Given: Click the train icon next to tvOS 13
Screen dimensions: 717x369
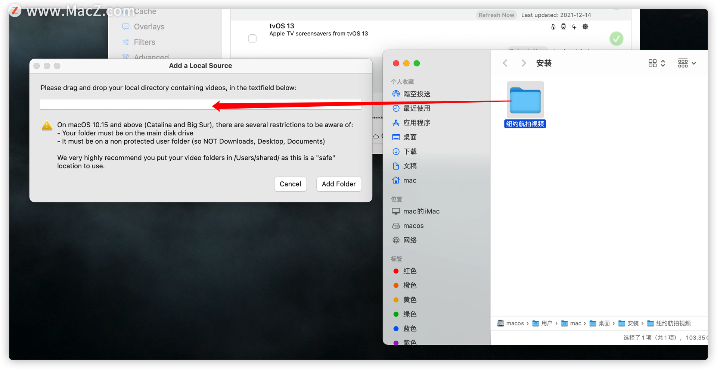Looking at the screenshot, I should (564, 26).
